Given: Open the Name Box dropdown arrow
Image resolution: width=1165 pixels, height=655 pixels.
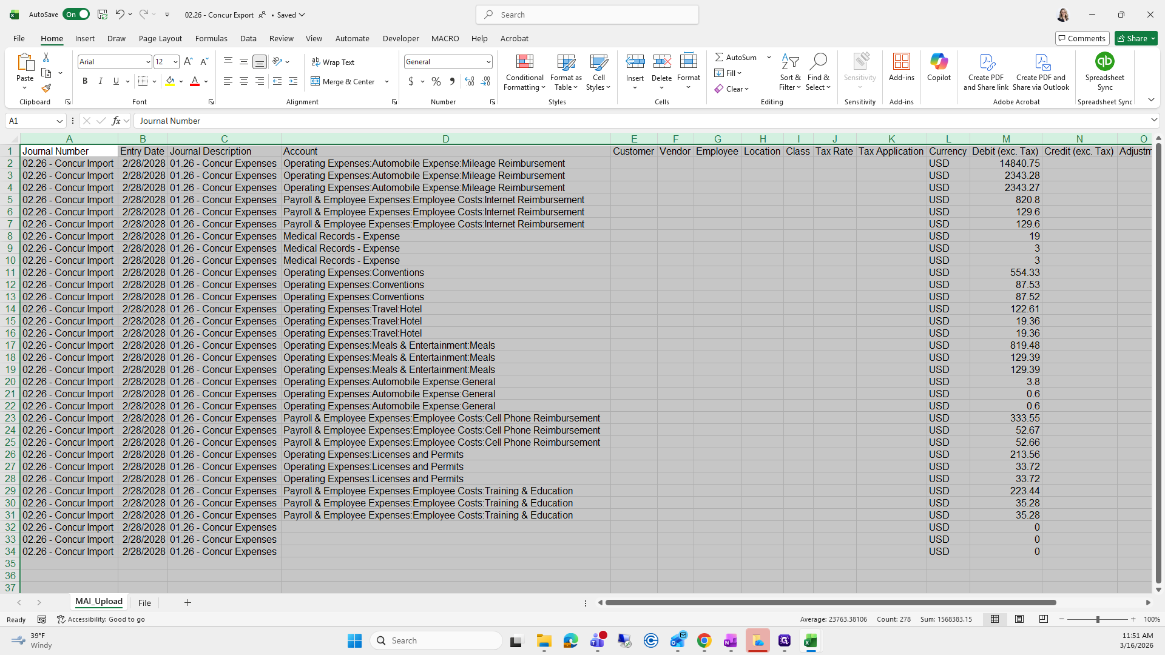Looking at the screenshot, I should 59,121.
